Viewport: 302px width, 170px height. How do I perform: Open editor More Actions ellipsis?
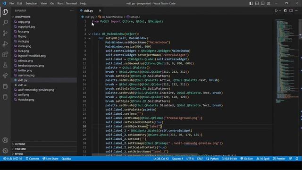[297, 11]
